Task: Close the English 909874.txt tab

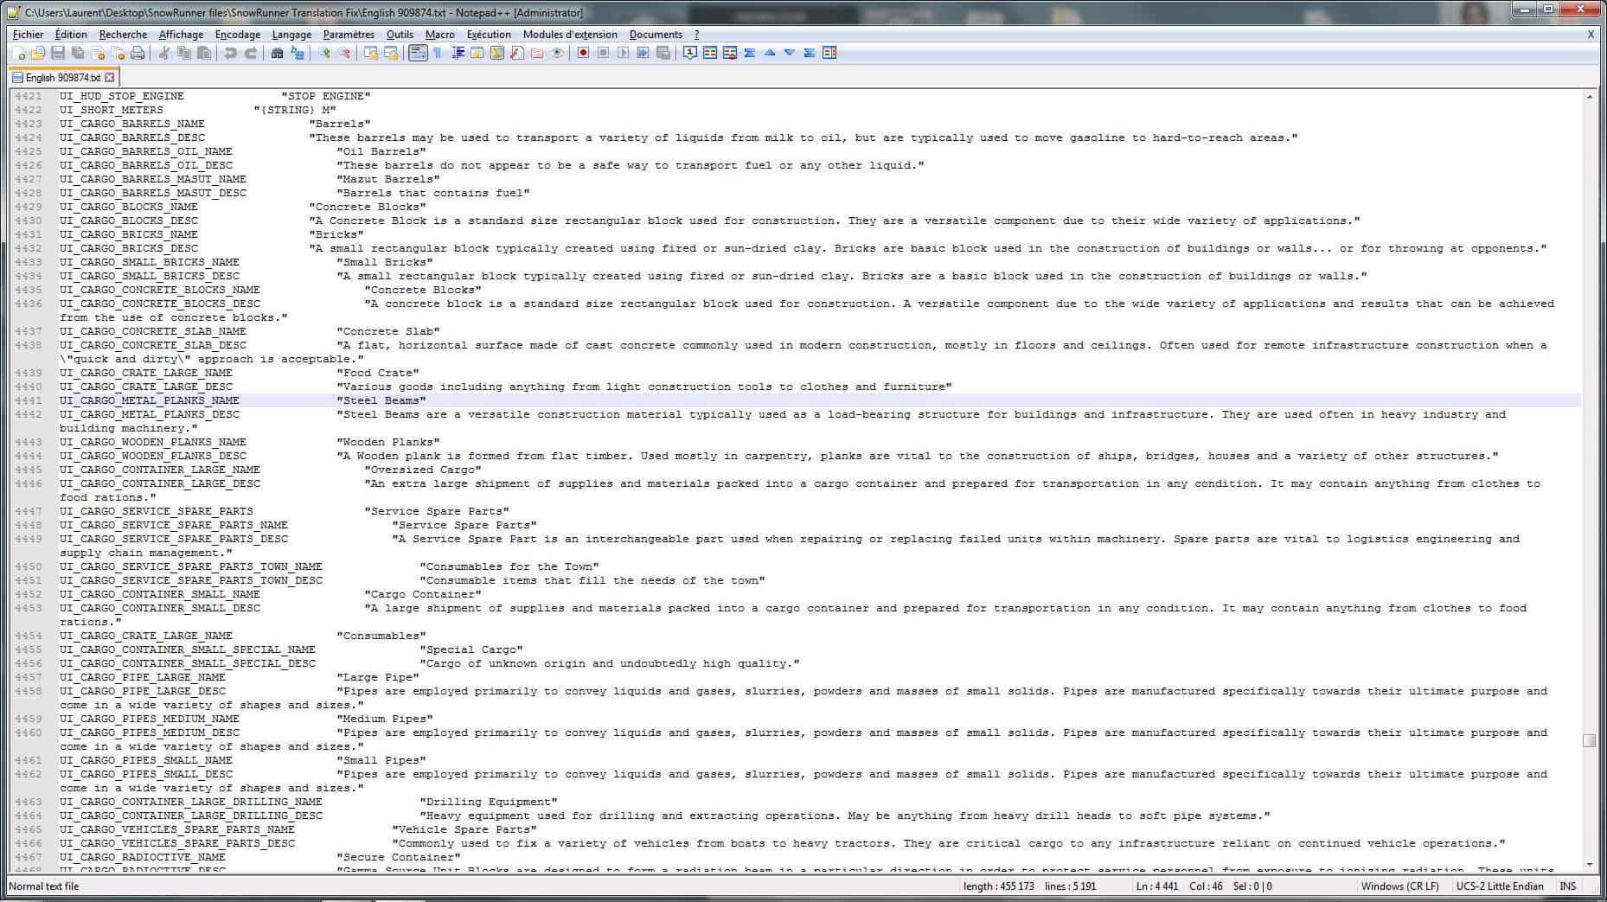Action: [110, 78]
